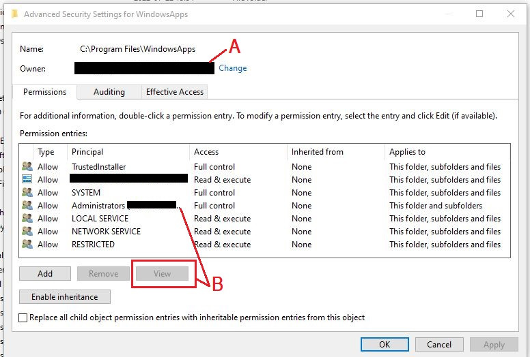Tick the Replace all child object permission entries checkbox
530x357 pixels.
tap(23, 317)
